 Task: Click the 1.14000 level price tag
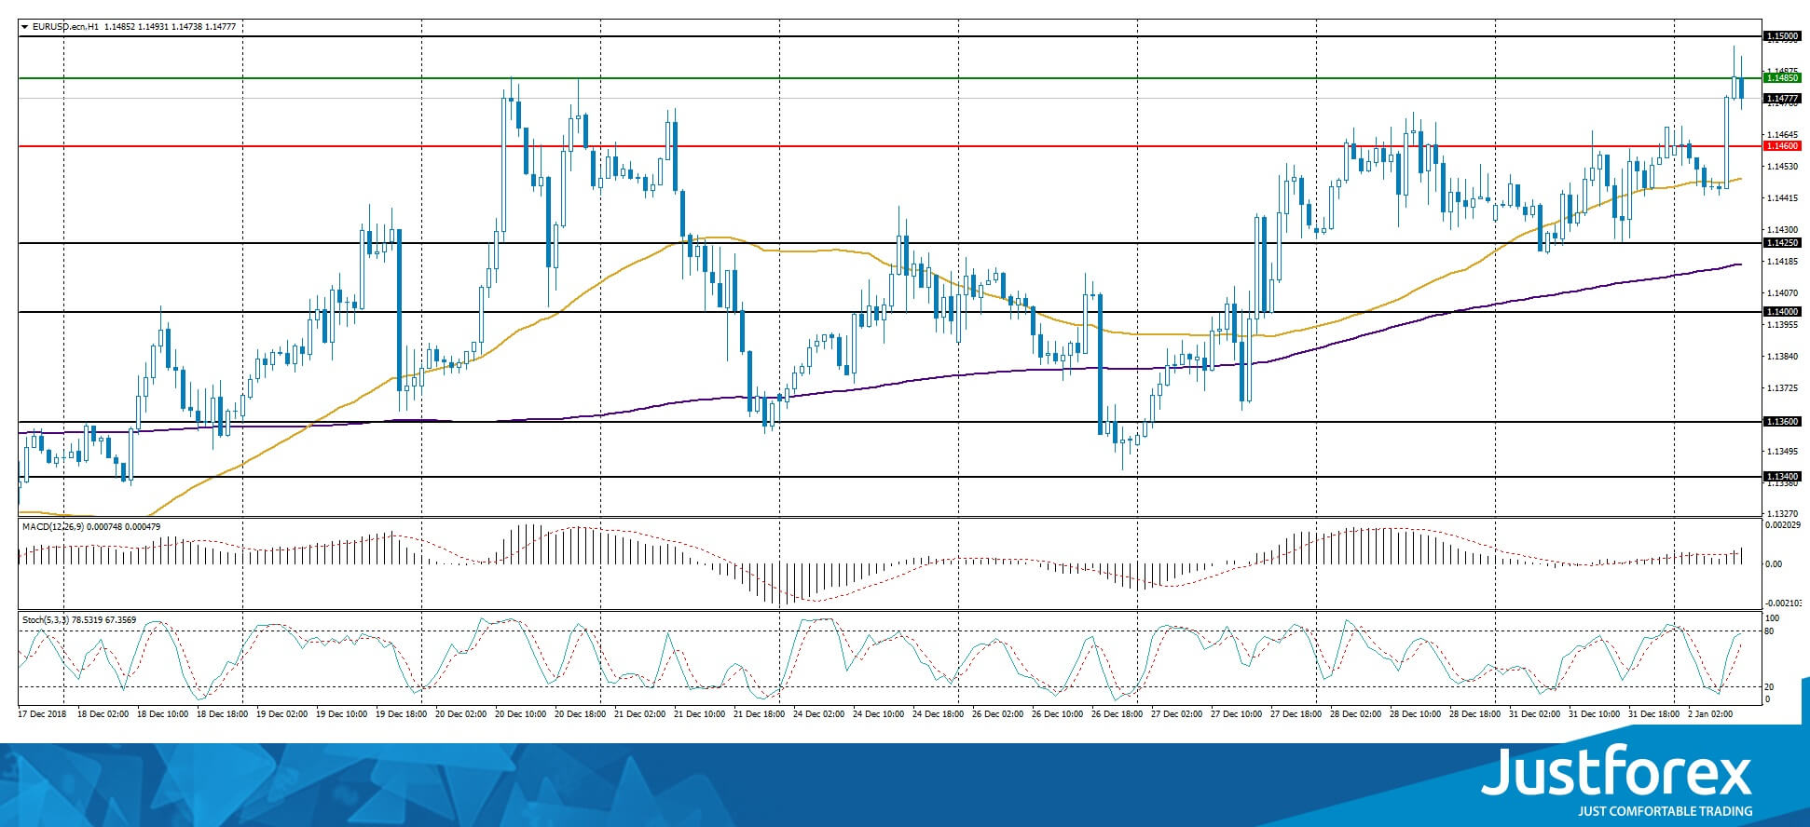[1783, 312]
